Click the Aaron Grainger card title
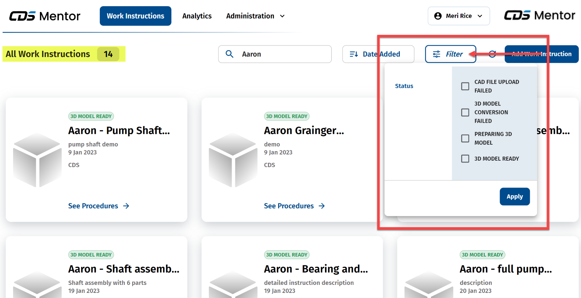The image size is (581, 298). coord(304,130)
